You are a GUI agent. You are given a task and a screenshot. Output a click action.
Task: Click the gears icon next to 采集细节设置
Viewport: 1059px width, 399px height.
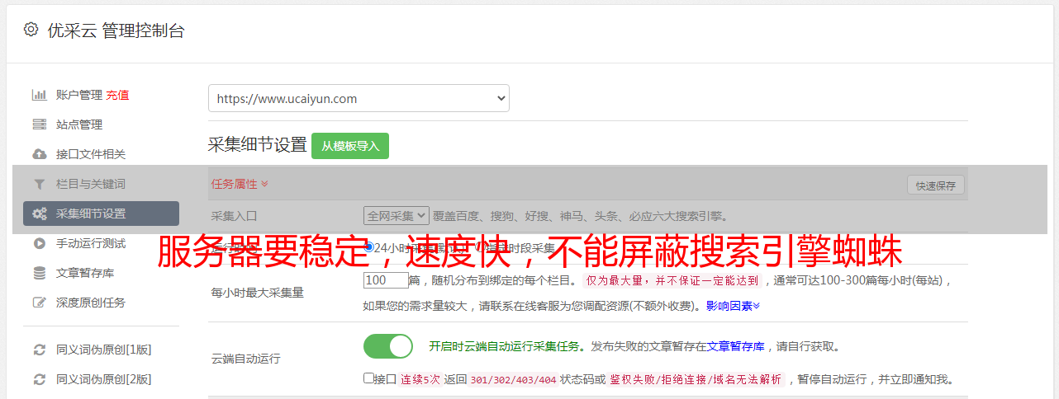click(x=39, y=214)
